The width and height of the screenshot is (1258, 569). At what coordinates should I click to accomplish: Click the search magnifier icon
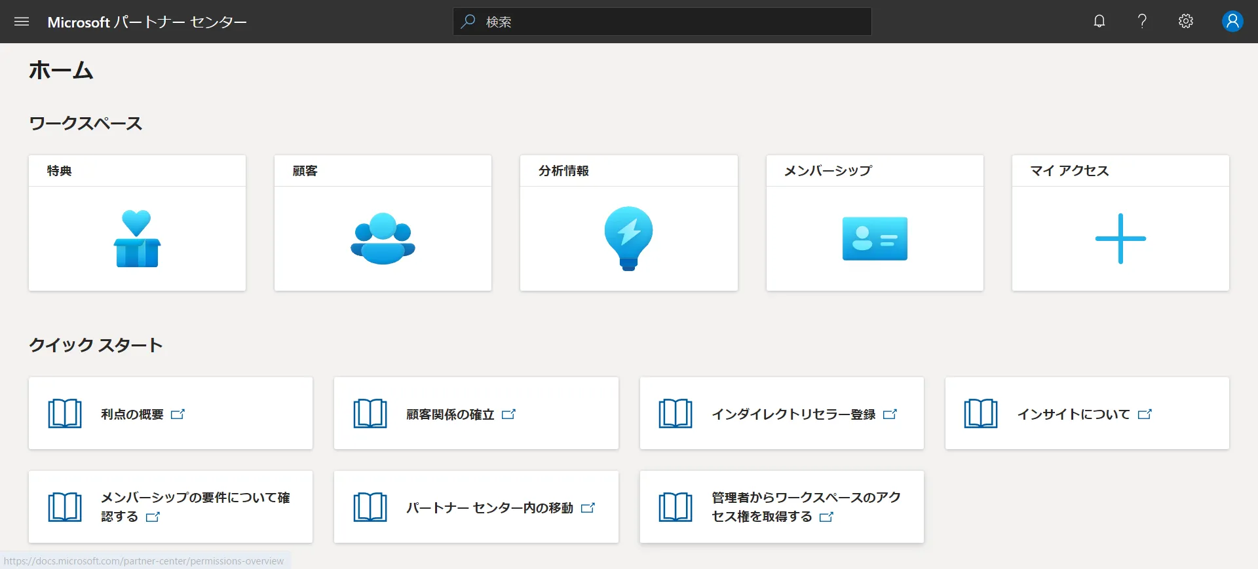[468, 22]
